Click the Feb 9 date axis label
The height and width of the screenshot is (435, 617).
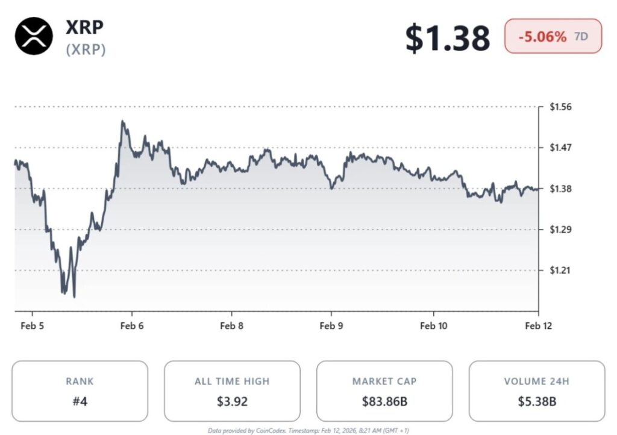point(331,326)
